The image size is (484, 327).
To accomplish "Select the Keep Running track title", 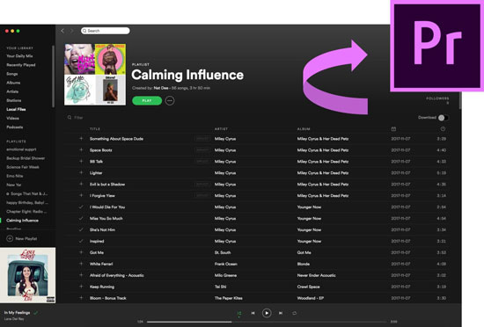I will point(102,287).
